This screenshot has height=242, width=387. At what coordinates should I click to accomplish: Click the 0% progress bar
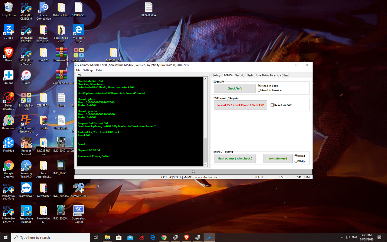193,172
